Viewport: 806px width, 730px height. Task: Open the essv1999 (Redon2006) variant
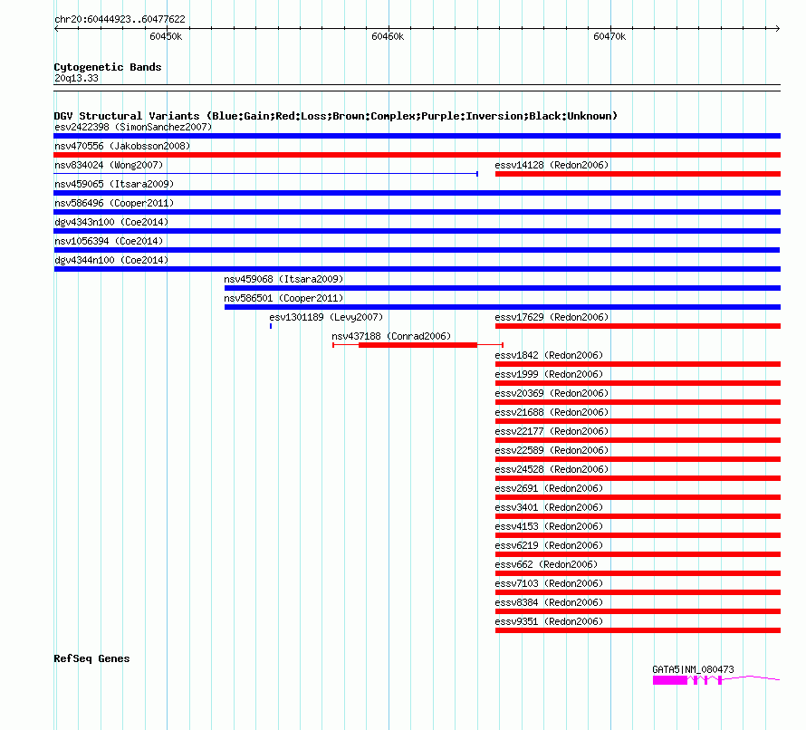click(x=549, y=374)
